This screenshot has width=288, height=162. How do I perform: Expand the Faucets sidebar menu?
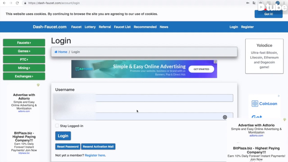tap(24, 43)
